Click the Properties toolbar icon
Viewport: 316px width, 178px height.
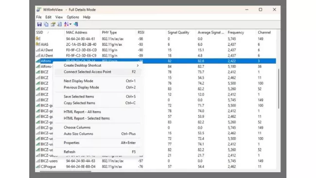pos(53,24)
